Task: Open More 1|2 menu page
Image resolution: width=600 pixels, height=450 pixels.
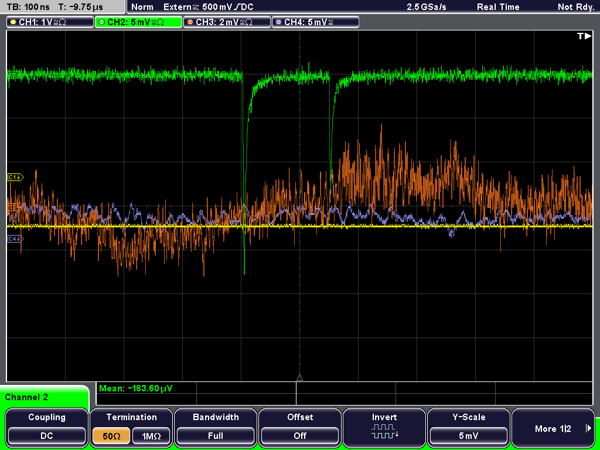Action: [553, 428]
